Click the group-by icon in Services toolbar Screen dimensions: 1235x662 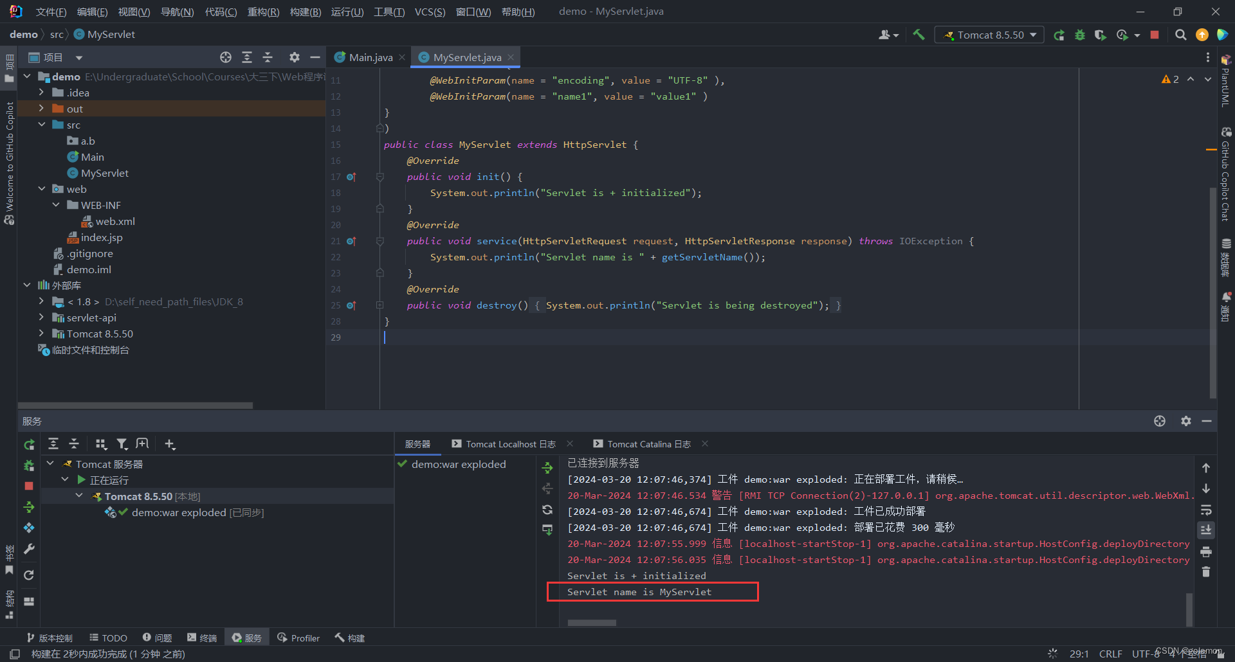coord(101,443)
